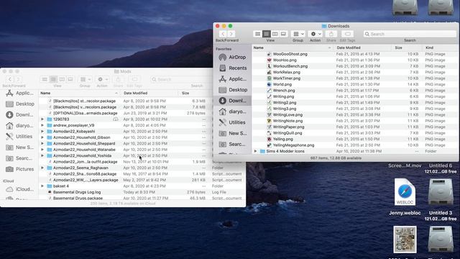
Task: Open iCloud Drive in Mods window sidebar
Action: (20, 189)
